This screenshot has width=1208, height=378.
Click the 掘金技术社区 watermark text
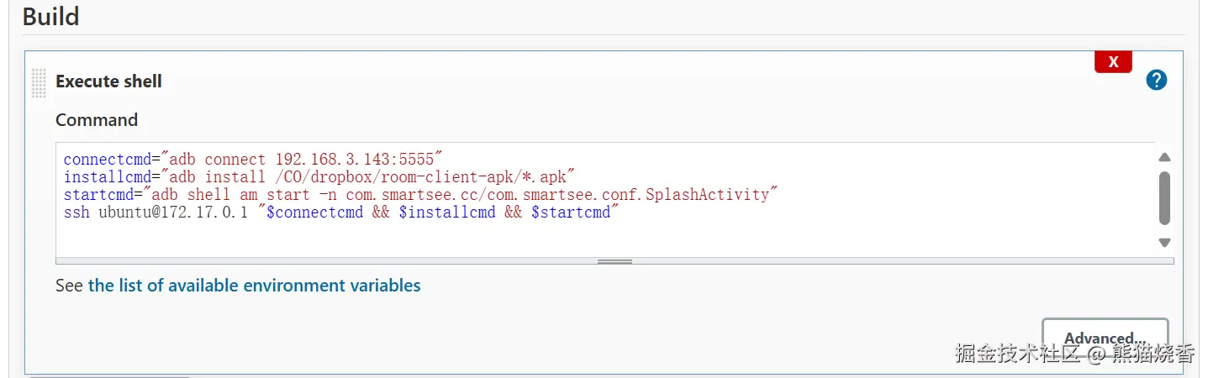point(1017,354)
